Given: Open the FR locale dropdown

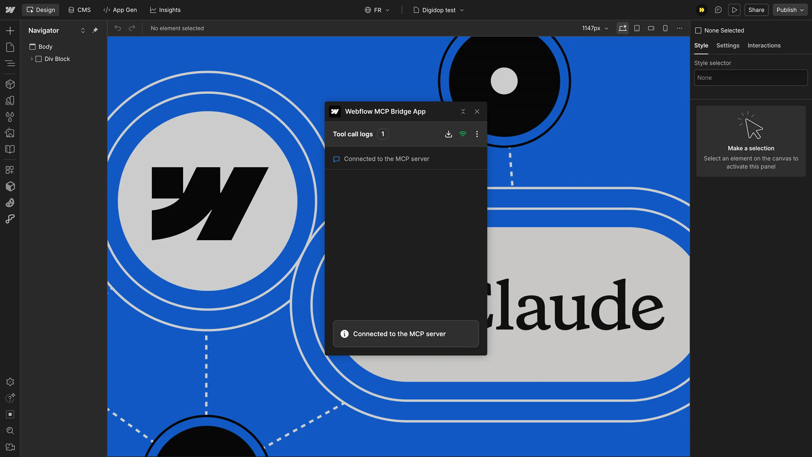Looking at the screenshot, I should click(377, 10).
